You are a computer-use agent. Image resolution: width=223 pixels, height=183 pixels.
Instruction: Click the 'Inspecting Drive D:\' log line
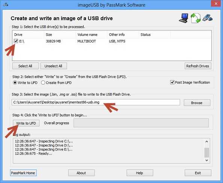tap(44, 145)
